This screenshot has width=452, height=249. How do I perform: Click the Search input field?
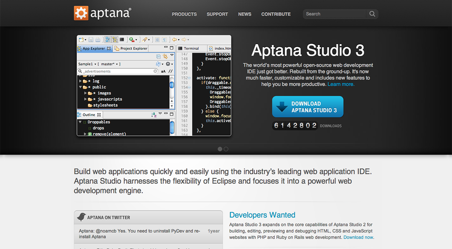[x=334, y=14]
